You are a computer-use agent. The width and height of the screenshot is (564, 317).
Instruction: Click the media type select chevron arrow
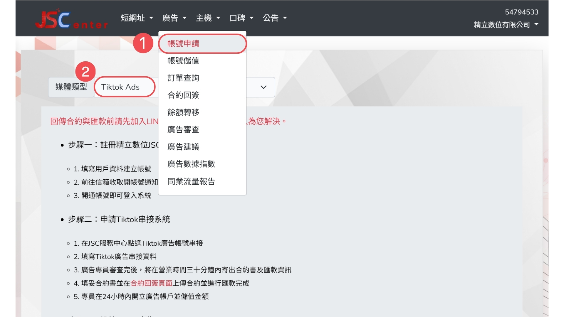pyautogui.click(x=263, y=87)
